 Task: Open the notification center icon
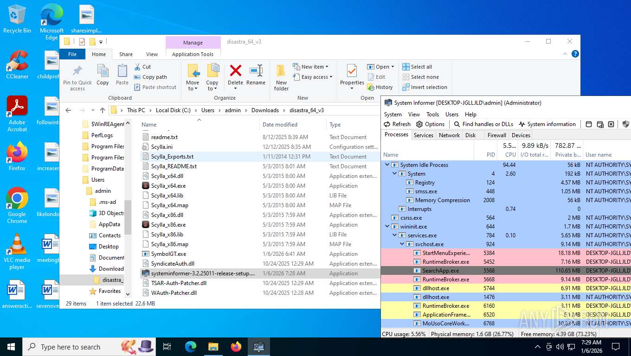coord(616,347)
